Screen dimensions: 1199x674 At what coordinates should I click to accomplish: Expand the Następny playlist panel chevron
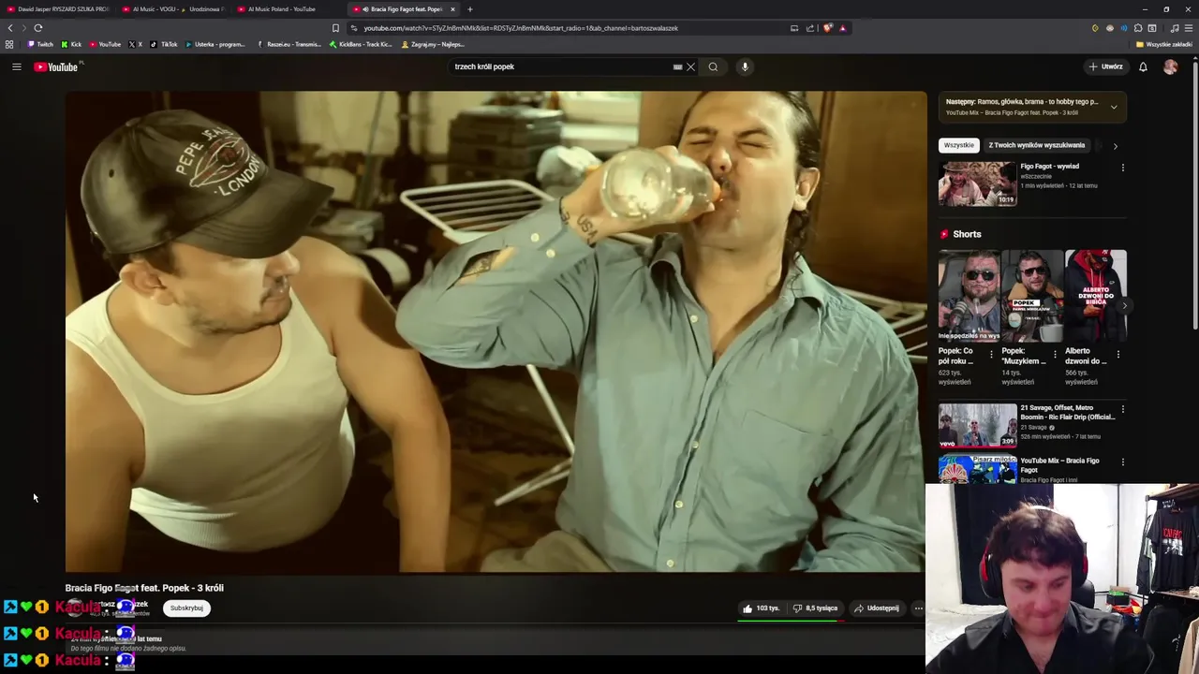pyautogui.click(x=1114, y=107)
